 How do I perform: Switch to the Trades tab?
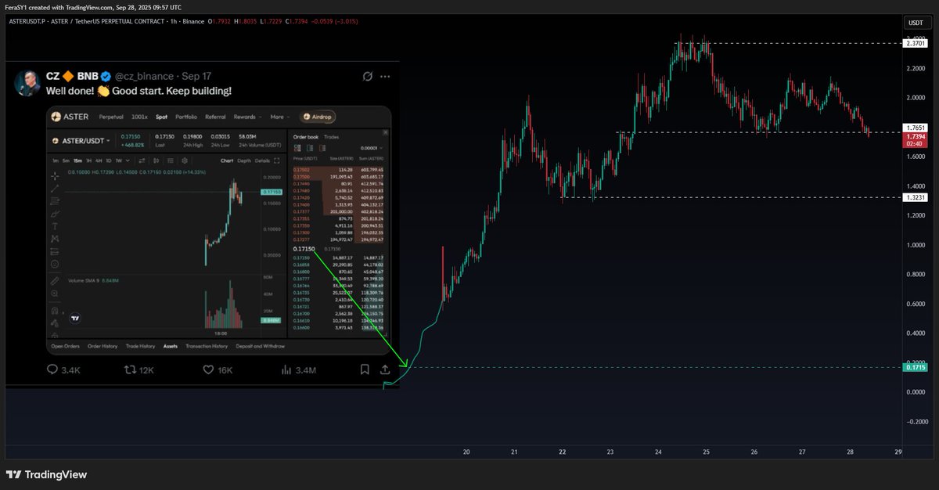click(332, 137)
